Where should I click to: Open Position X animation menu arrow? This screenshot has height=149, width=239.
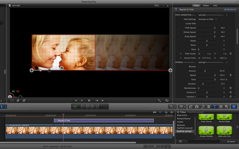235,93
